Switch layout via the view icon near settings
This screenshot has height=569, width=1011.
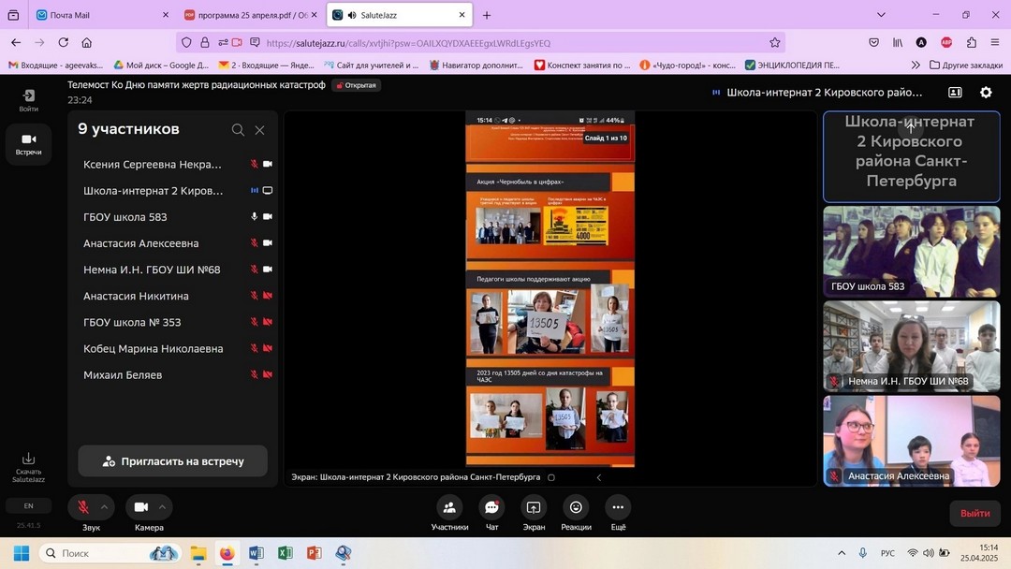pos(955,92)
